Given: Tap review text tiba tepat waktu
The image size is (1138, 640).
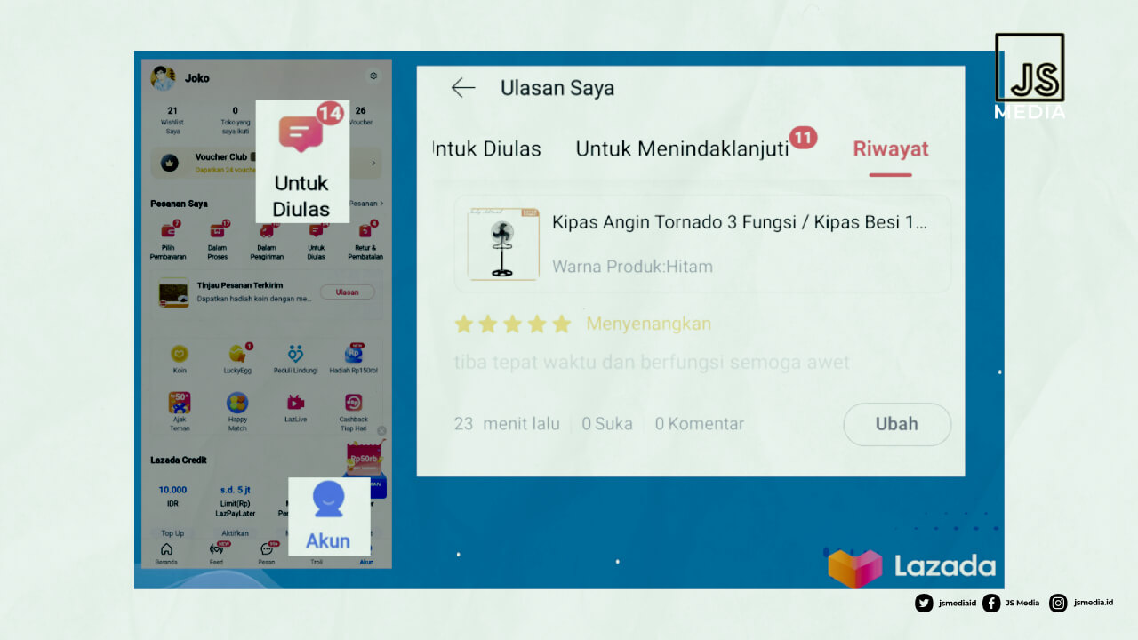Looking at the screenshot, I should 652,363.
